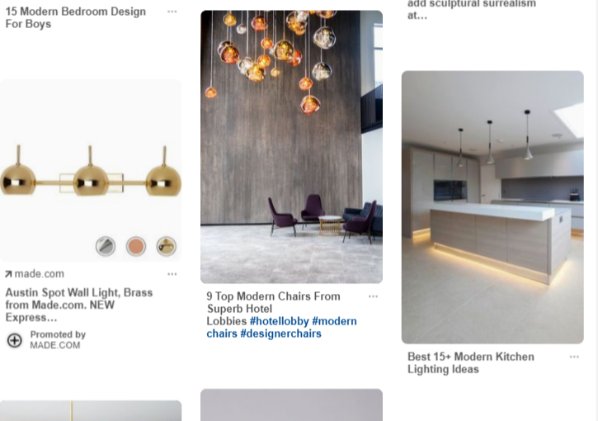
Task: Visit the made.com link
Action: [x=40, y=274]
